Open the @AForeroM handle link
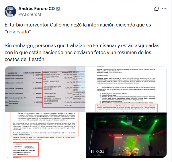Screen dimensions: 172x162 click(30, 14)
